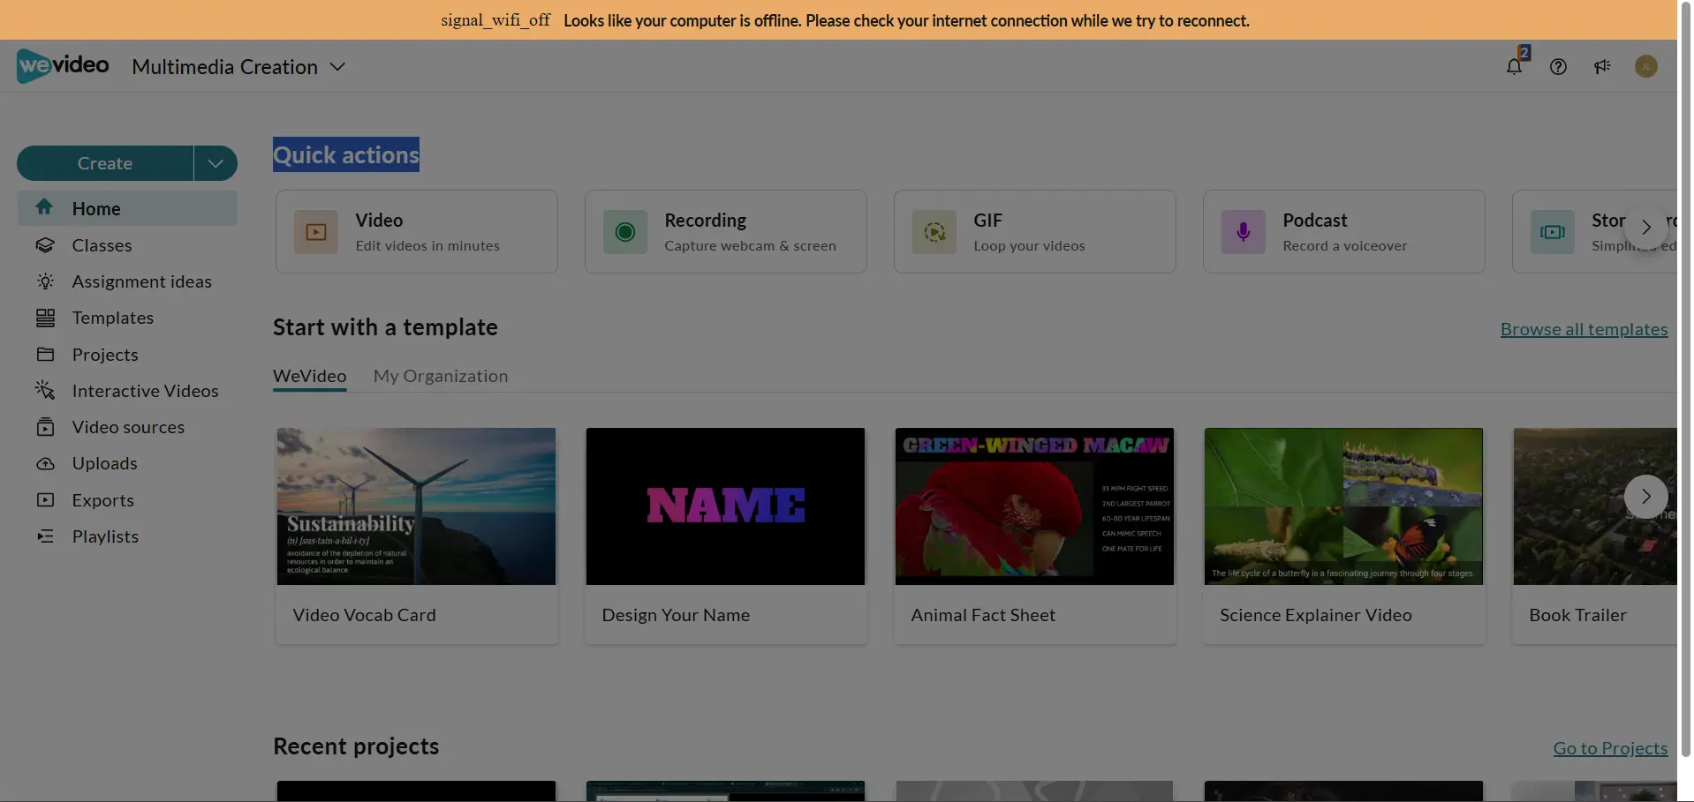Open the Animal Fact Sheet template thumbnail
1694x802 pixels.
1034,506
